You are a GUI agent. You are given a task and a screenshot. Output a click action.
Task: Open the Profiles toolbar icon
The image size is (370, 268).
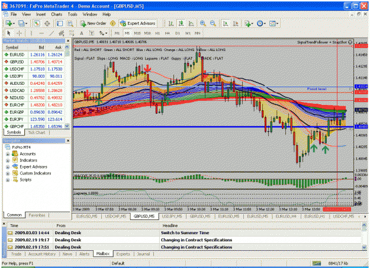[21, 23]
